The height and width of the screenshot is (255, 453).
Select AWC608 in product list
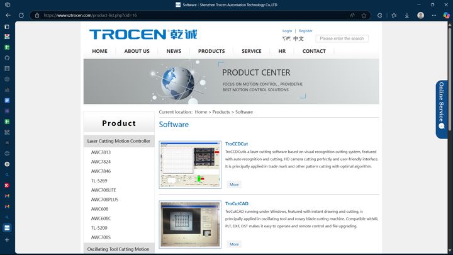(x=99, y=209)
